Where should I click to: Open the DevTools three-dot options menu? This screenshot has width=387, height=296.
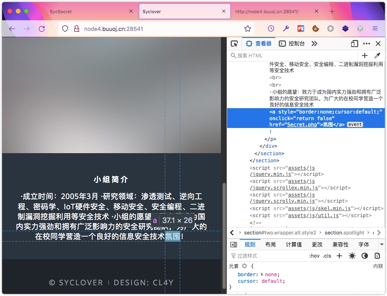pos(366,44)
